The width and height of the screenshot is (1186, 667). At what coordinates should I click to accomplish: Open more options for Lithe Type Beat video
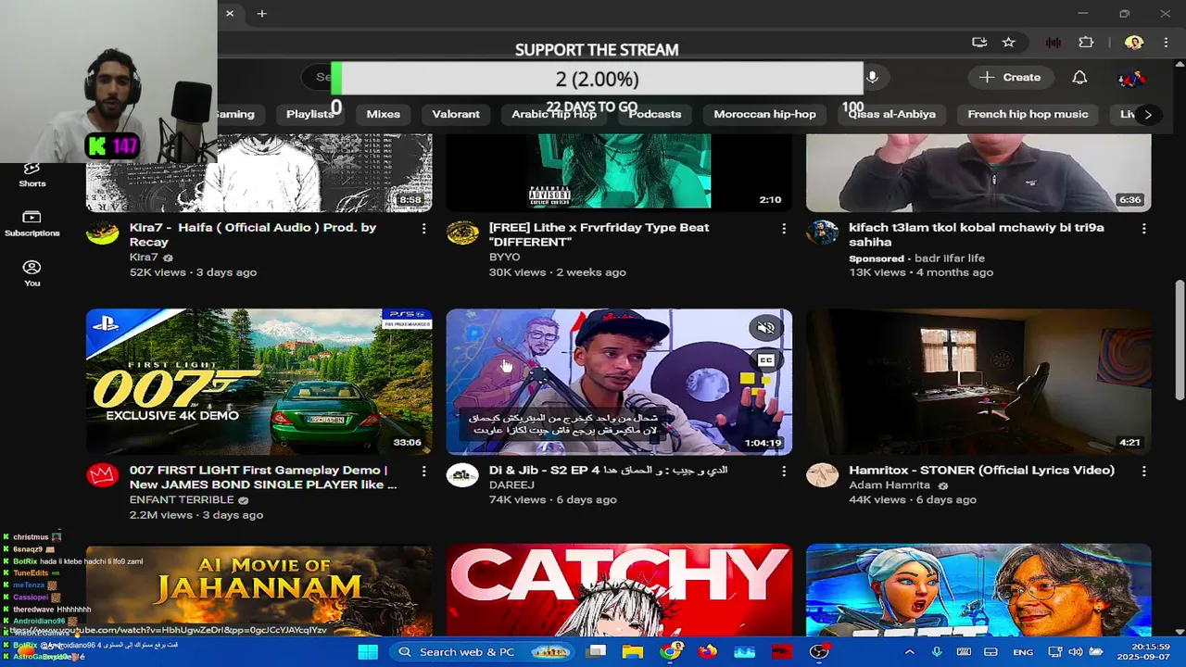pos(784,228)
